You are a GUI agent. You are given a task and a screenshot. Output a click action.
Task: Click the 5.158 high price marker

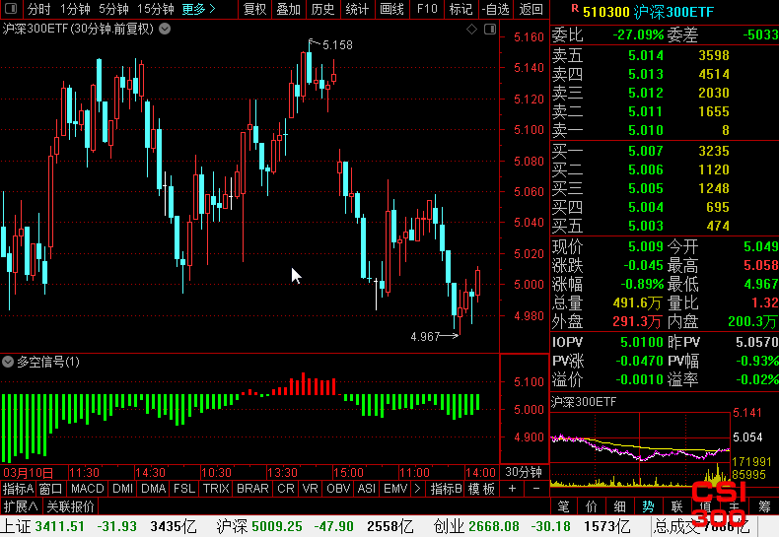[337, 45]
